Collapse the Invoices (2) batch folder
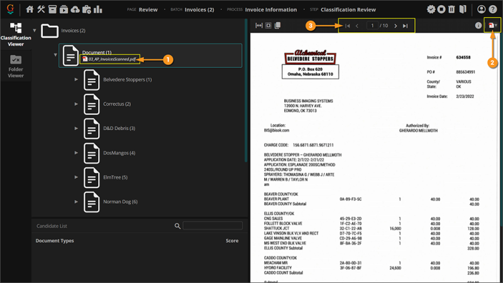The height and width of the screenshot is (283, 503). pyautogui.click(x=35, y=30)
